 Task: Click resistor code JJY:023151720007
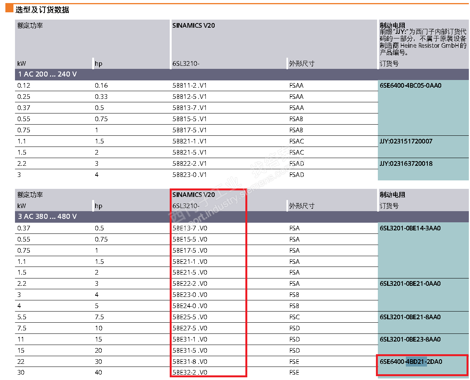click(406, 141)
